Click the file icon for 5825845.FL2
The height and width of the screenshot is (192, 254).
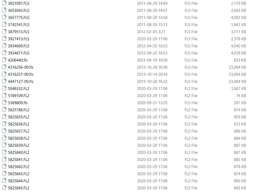point(4,188)
